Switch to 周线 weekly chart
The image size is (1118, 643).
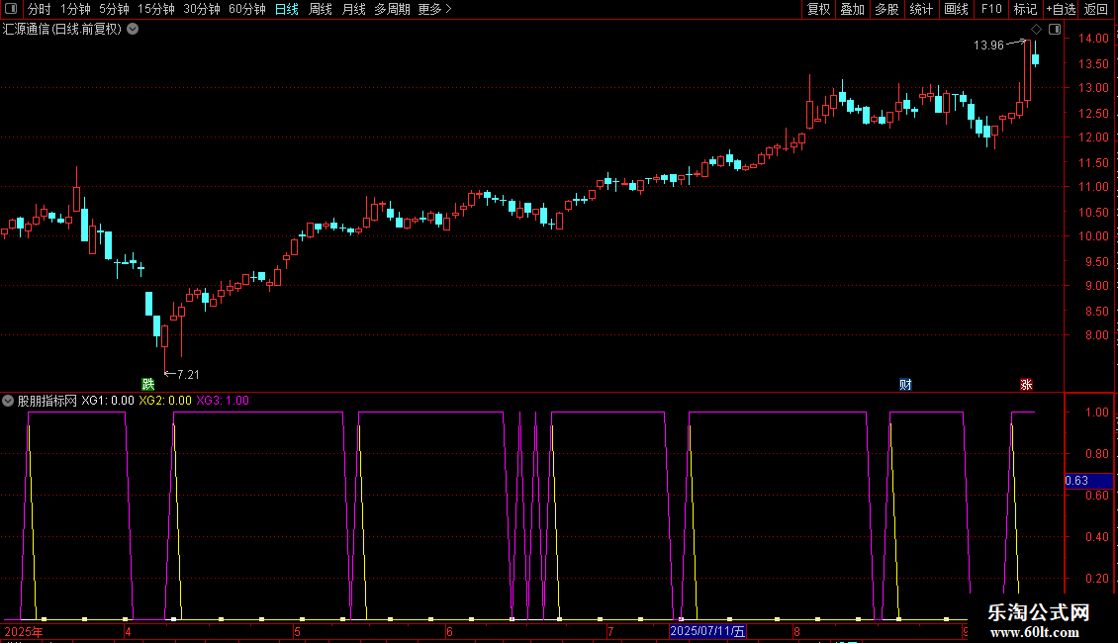[321, 9]
